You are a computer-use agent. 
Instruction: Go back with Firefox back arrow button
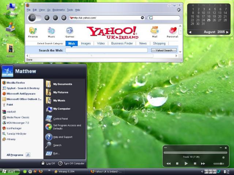pyautogui.click(x=32, y=18)
